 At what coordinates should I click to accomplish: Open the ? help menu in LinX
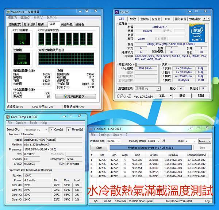(x=127, y=135)
